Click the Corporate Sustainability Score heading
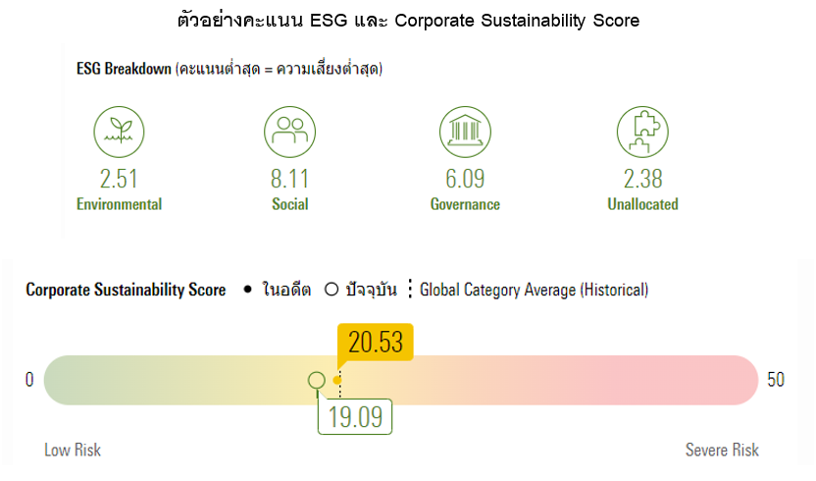 point(126,290)
